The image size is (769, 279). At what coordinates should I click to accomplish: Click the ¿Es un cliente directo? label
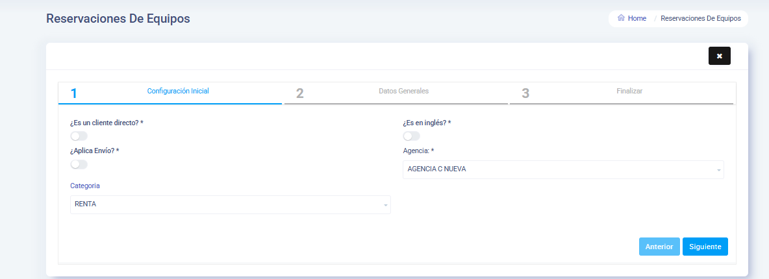click(x=107, y=123)
